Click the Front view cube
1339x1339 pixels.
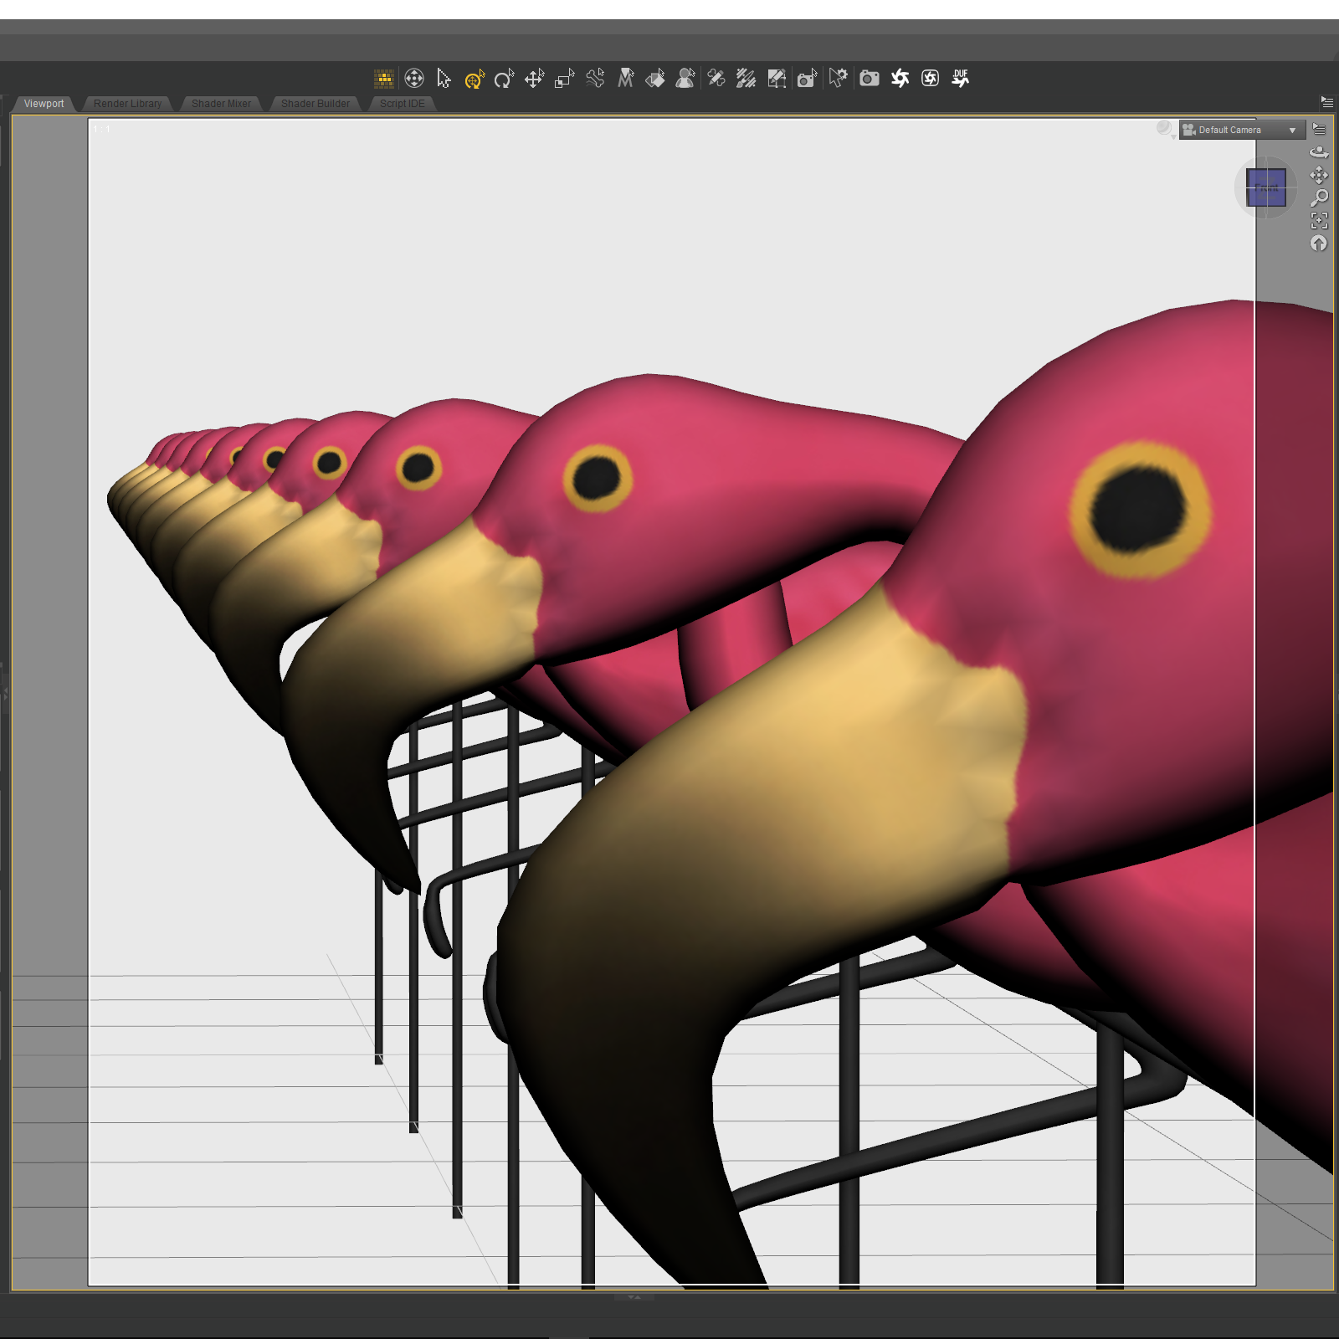pyautogui.click(x=1265, y=187)
